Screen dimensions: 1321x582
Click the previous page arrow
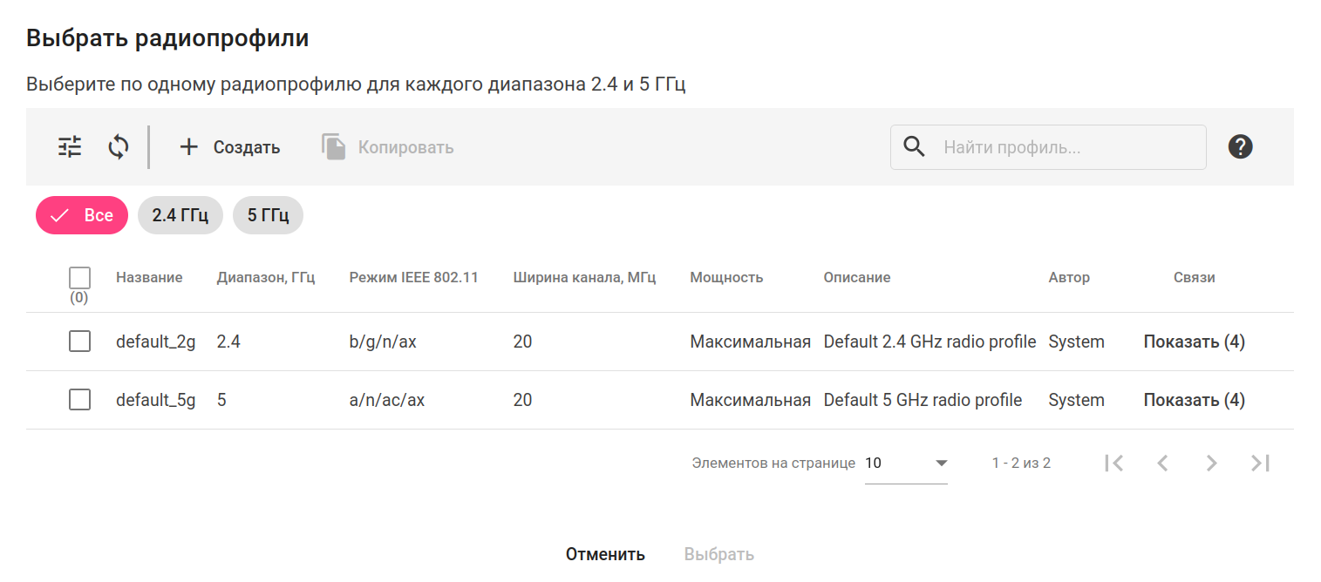pos(1162,464)
